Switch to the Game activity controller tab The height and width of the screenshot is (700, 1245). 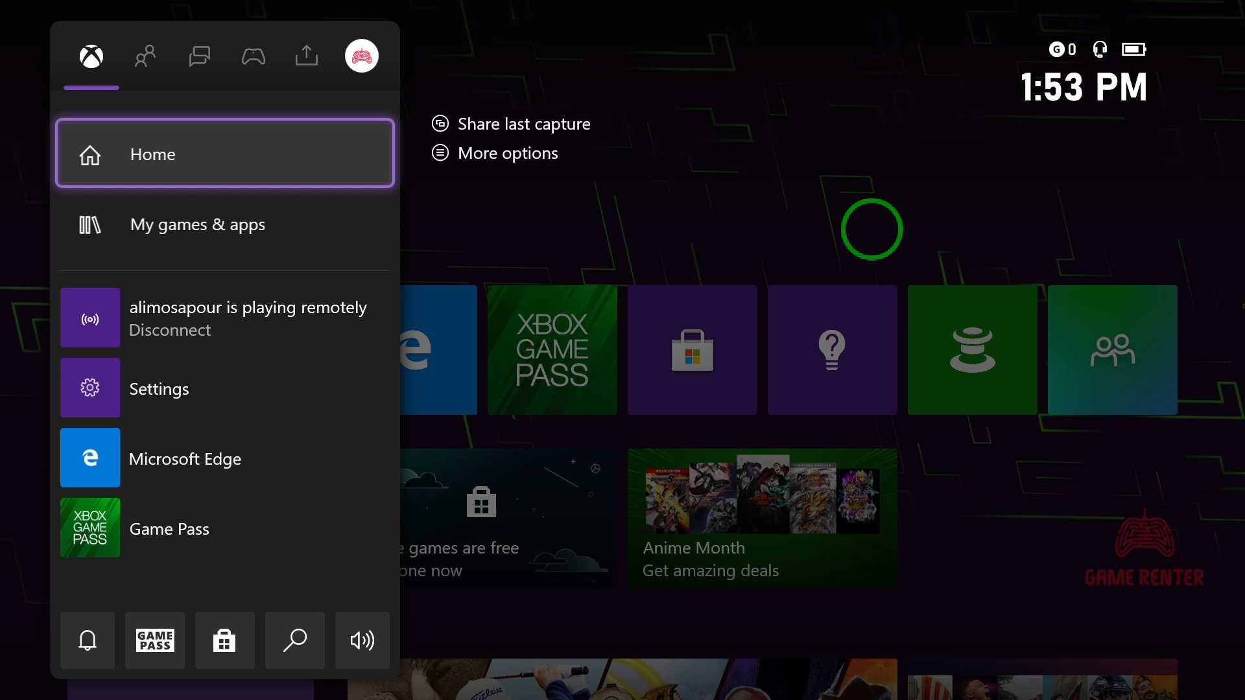pyautogui.click(x=253, y=56)
